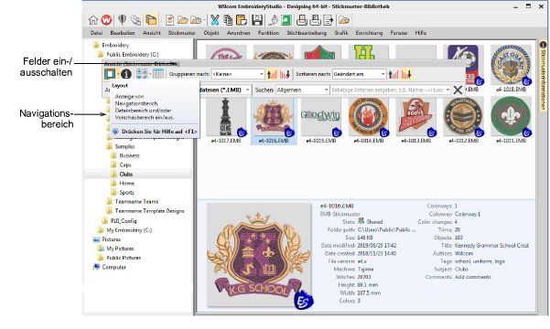
Task: Click the scissors cut icon
Action: pyautogui.click(x=215, y=20)
